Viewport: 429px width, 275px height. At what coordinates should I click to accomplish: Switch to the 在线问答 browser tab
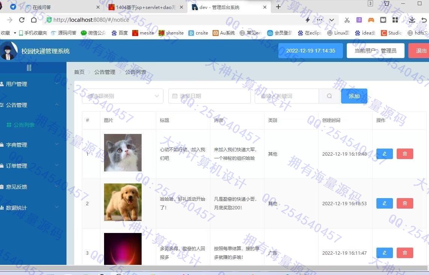(60, 7)
